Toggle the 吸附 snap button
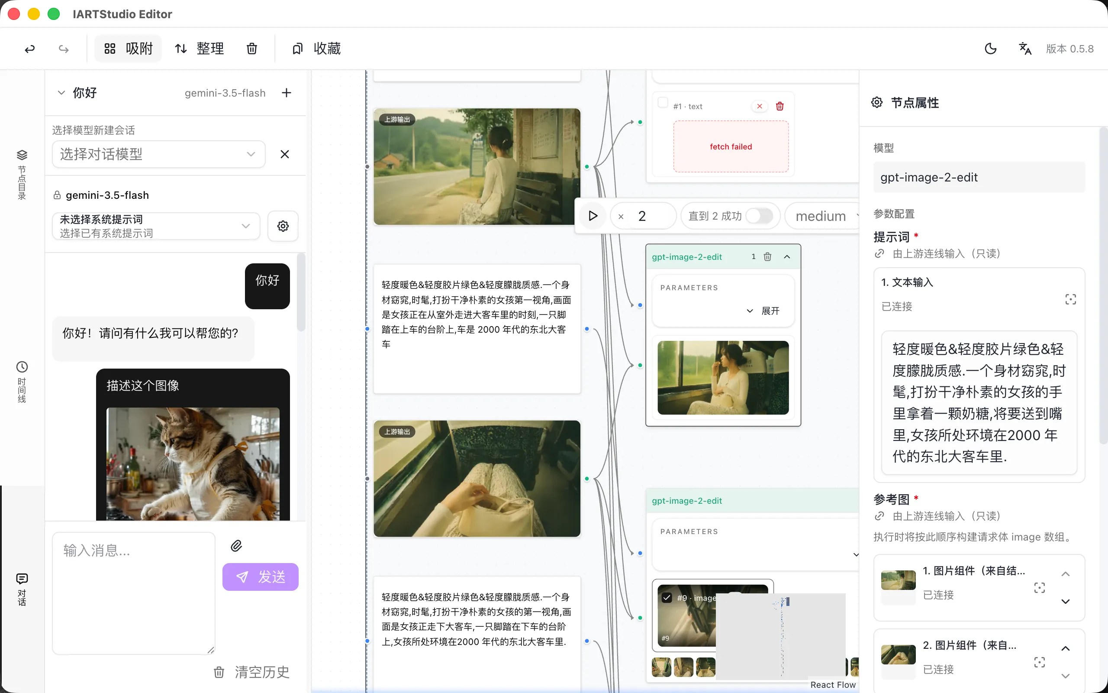The height and width of the screenshot is (693, 1108). [128, 49]
